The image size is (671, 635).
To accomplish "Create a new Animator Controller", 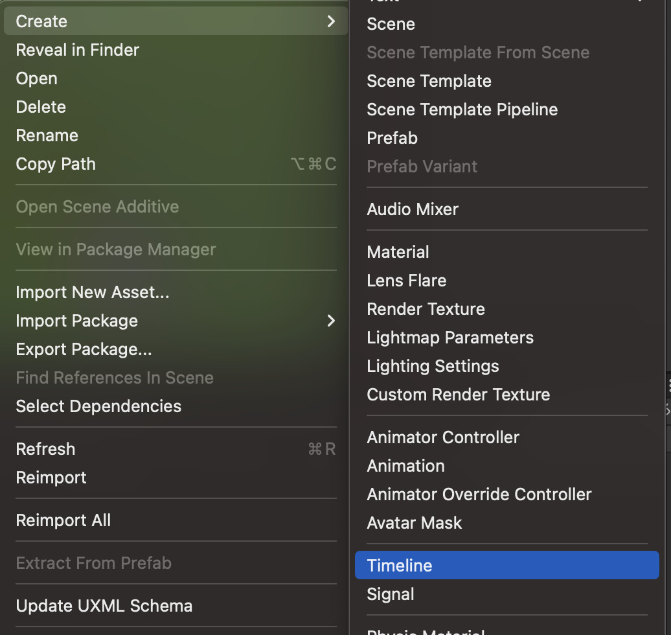I will tap(443, 437).
